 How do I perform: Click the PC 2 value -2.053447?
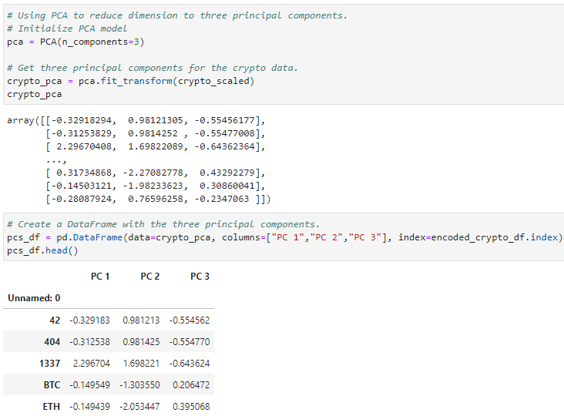[139, 406]
